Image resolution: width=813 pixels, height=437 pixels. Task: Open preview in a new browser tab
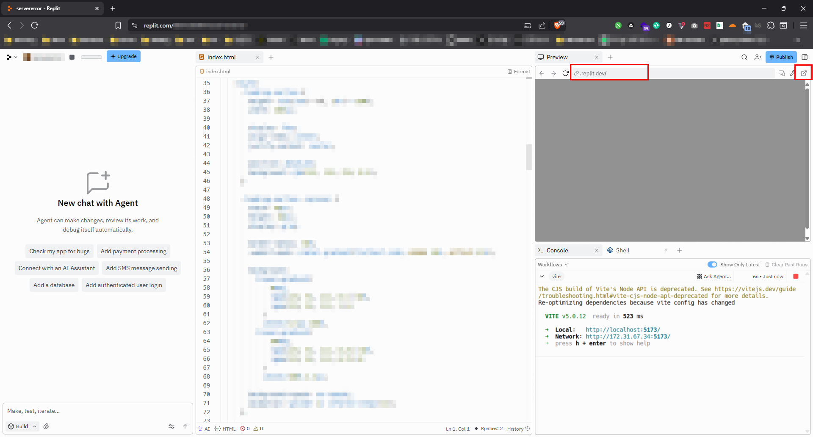tap(803, 73)
